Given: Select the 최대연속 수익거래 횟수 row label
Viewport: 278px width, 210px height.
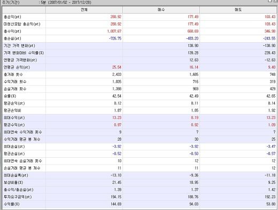Looking at the screenshot, I should pos(23,132).
